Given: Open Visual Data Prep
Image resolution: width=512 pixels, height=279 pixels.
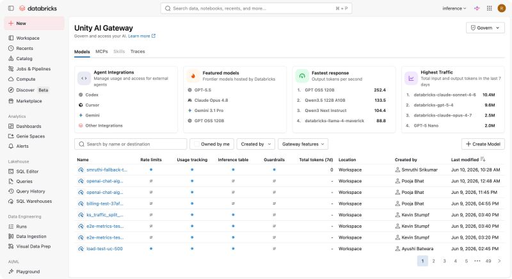Looking at the screenshot, I should click(x=35, y=246).
